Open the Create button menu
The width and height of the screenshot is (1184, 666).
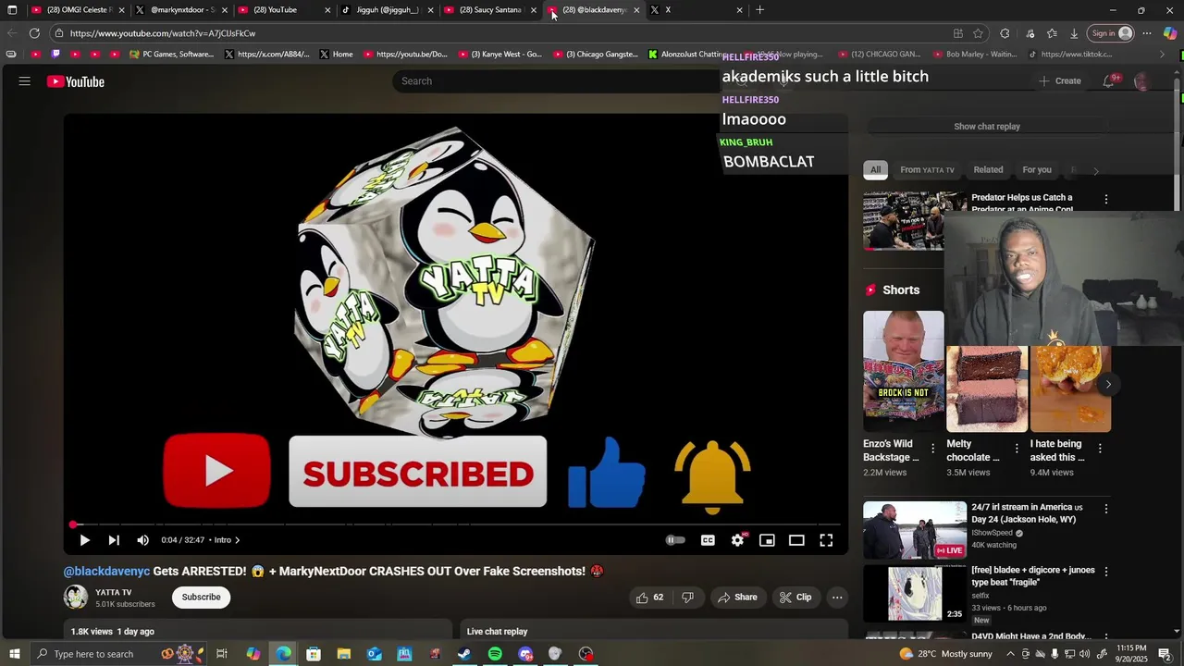pos(1059,81)
